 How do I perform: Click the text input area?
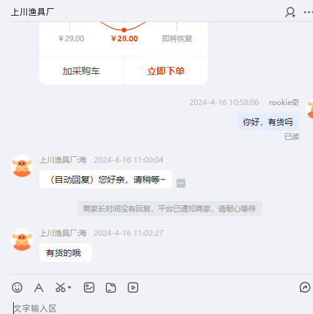coord(162,308)
